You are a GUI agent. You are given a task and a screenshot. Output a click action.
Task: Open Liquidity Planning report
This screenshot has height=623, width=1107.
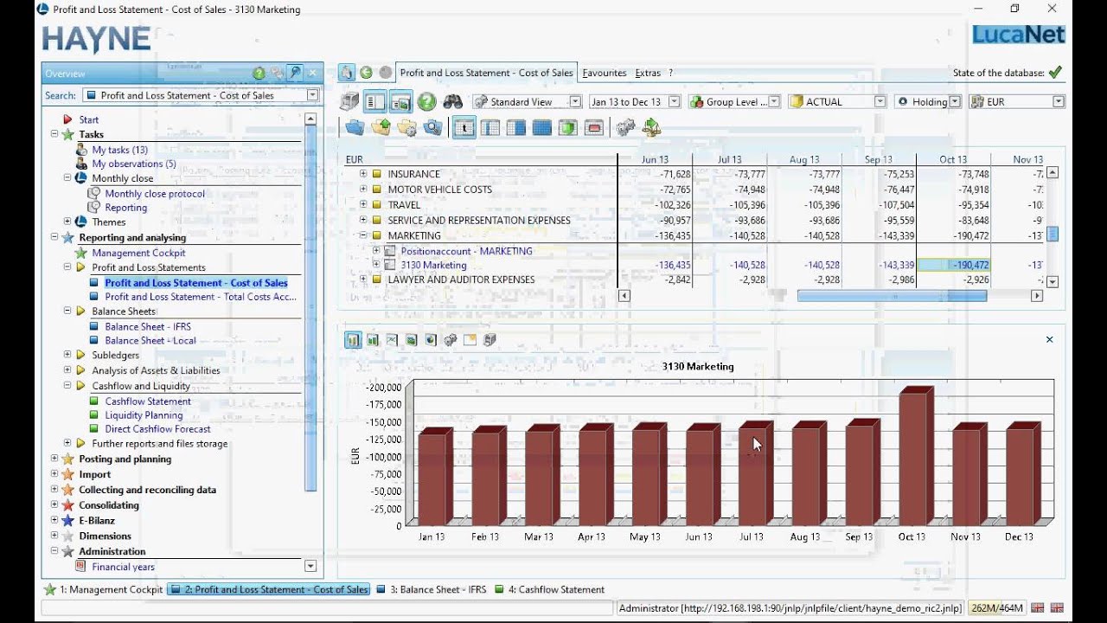tap(144, 415)
